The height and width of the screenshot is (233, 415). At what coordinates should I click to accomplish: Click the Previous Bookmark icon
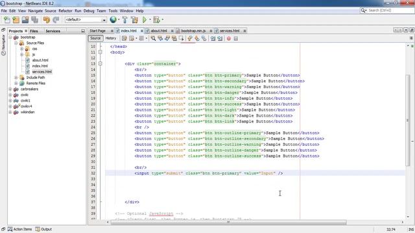tap(190, 38)
